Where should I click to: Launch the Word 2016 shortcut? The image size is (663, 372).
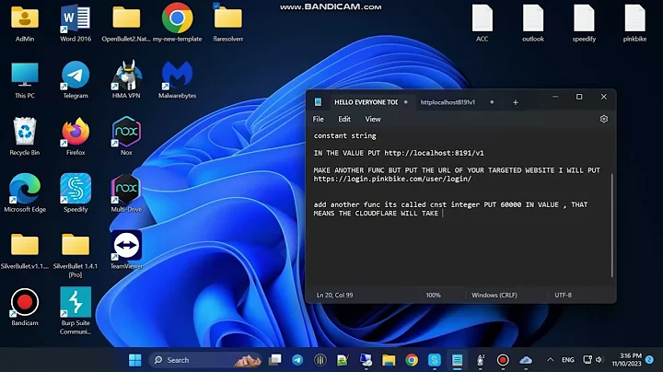coord(76,23)
